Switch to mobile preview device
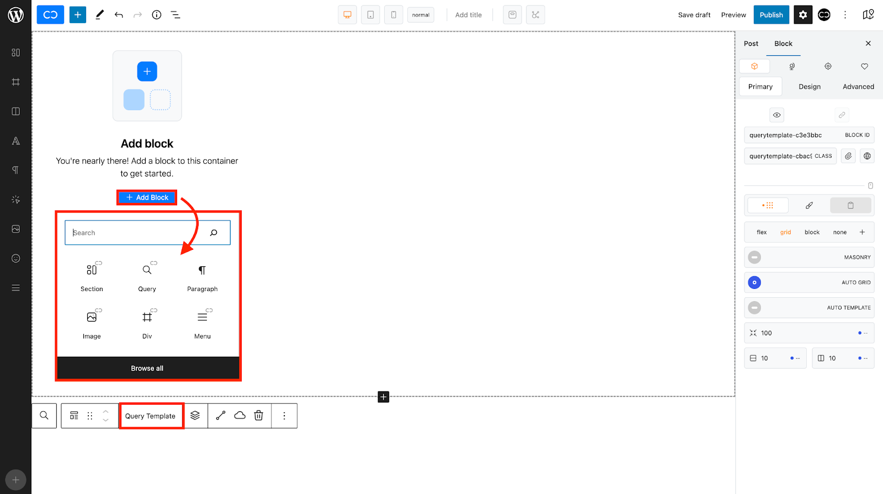Screen dimensions: 883x494 coord(393,15)
